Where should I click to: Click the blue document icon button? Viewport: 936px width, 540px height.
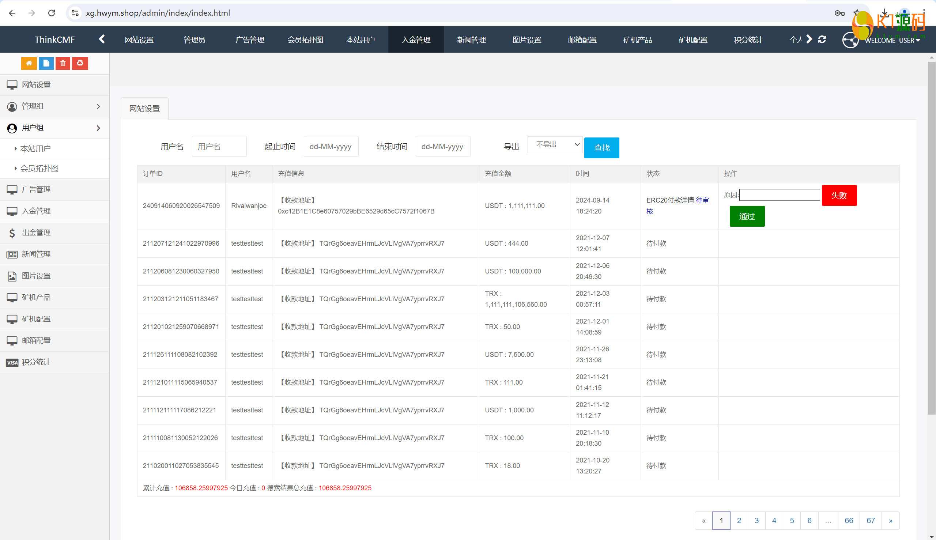[x=46, y=63]
